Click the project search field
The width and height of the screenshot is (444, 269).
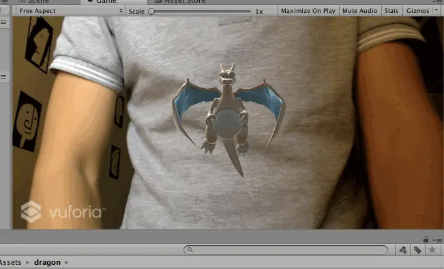tap(286, 250)
